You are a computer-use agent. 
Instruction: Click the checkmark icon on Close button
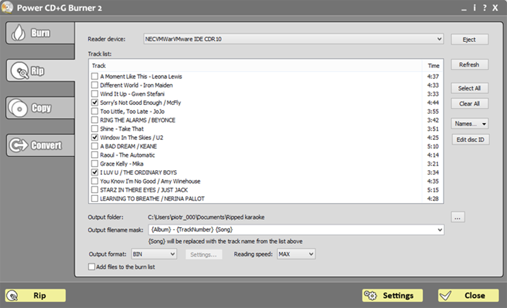click(x=446, y=295)
